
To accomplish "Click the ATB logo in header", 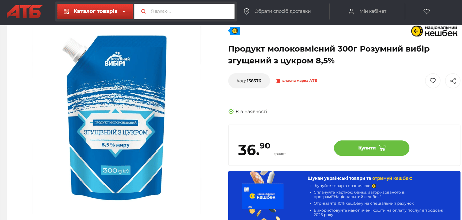I will coord(25,11).
